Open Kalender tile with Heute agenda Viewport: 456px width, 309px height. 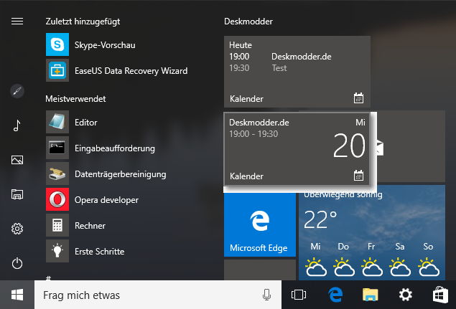click(x=297, y=72)
